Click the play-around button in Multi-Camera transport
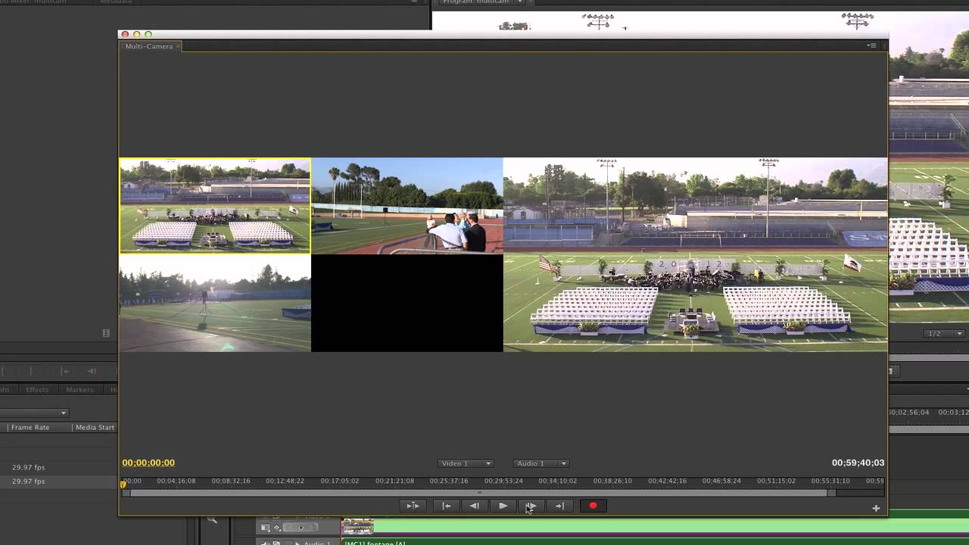The height and width of the screenshot is (545, 969). point(413,506)
